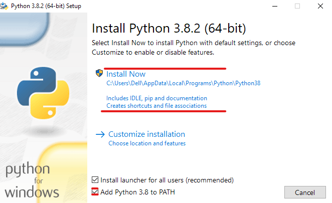Start installation with Install Now

click(x=126, y=74)
